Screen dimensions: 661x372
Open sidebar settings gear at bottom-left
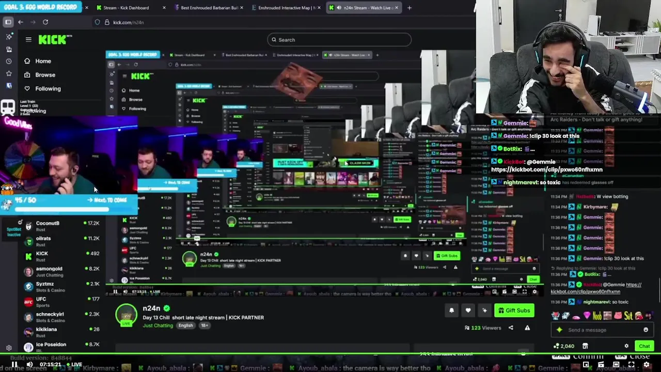click(x=9, y=348)
